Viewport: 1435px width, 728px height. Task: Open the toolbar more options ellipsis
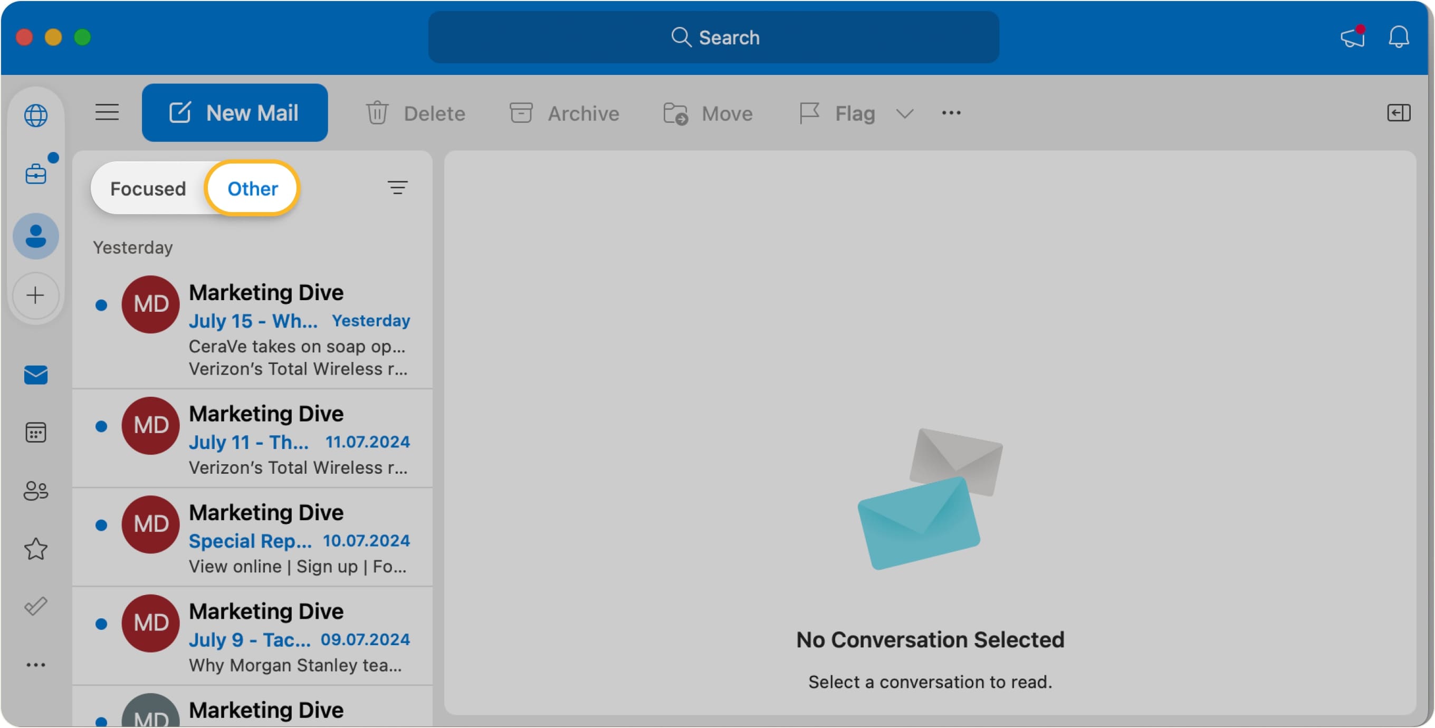(x=951, y=113)
